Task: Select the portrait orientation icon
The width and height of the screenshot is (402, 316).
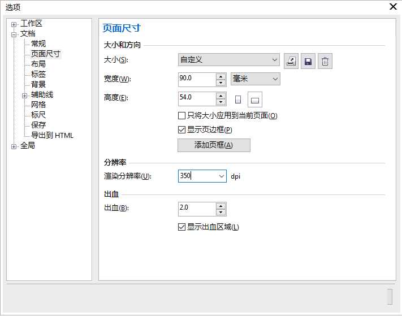Action: 238,100
